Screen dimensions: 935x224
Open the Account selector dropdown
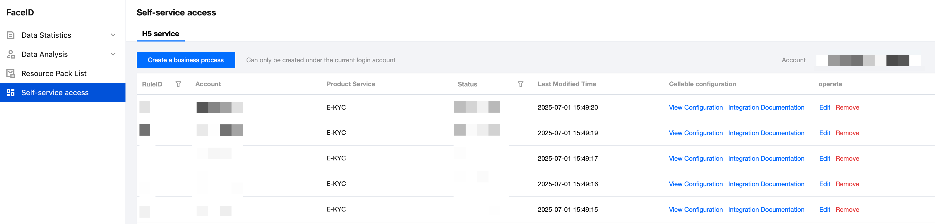pos(868,60)
